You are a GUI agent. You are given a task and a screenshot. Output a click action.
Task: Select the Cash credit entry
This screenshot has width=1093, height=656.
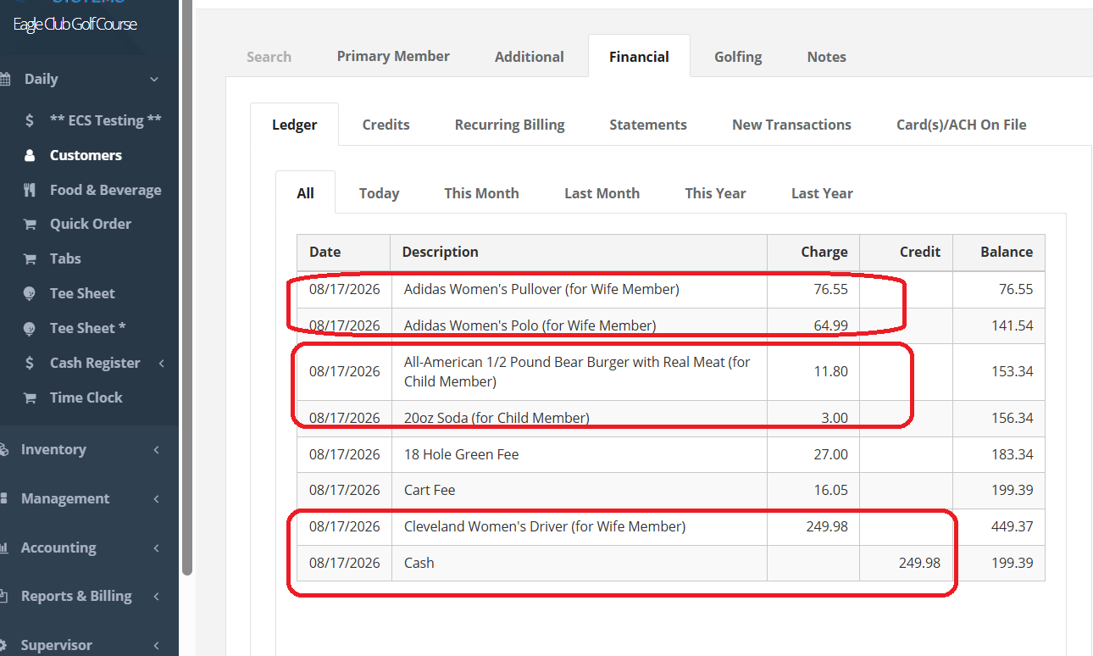pos(671,563)
